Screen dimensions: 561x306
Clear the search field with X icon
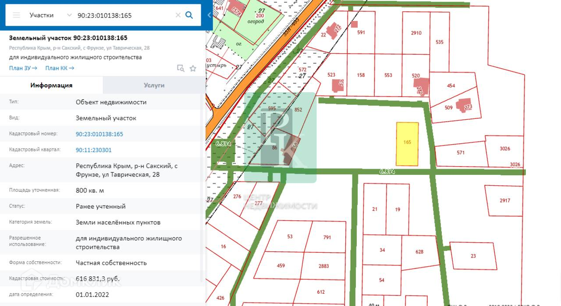click(x=178, y=15)
